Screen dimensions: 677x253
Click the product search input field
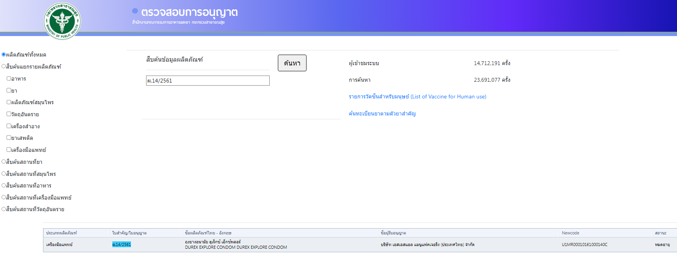pos(207,81)
